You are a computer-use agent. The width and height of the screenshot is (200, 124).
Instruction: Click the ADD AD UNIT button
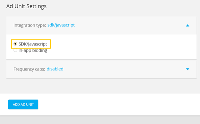tap(23, 104)
